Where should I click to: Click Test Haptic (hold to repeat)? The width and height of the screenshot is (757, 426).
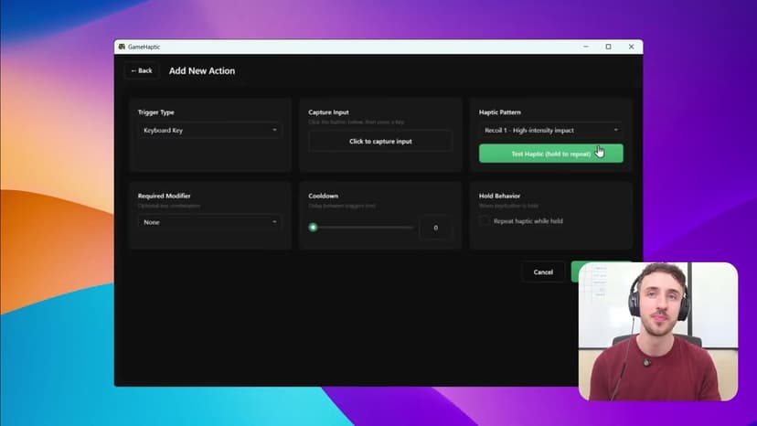(x=551, y=154)
